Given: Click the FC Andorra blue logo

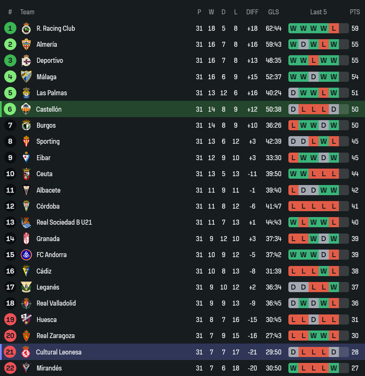Looking at the screenshot, I should coord(26,255).
